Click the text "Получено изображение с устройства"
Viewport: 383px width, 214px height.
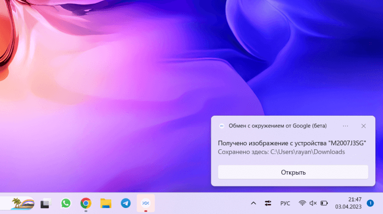click(x=272, y=143)
